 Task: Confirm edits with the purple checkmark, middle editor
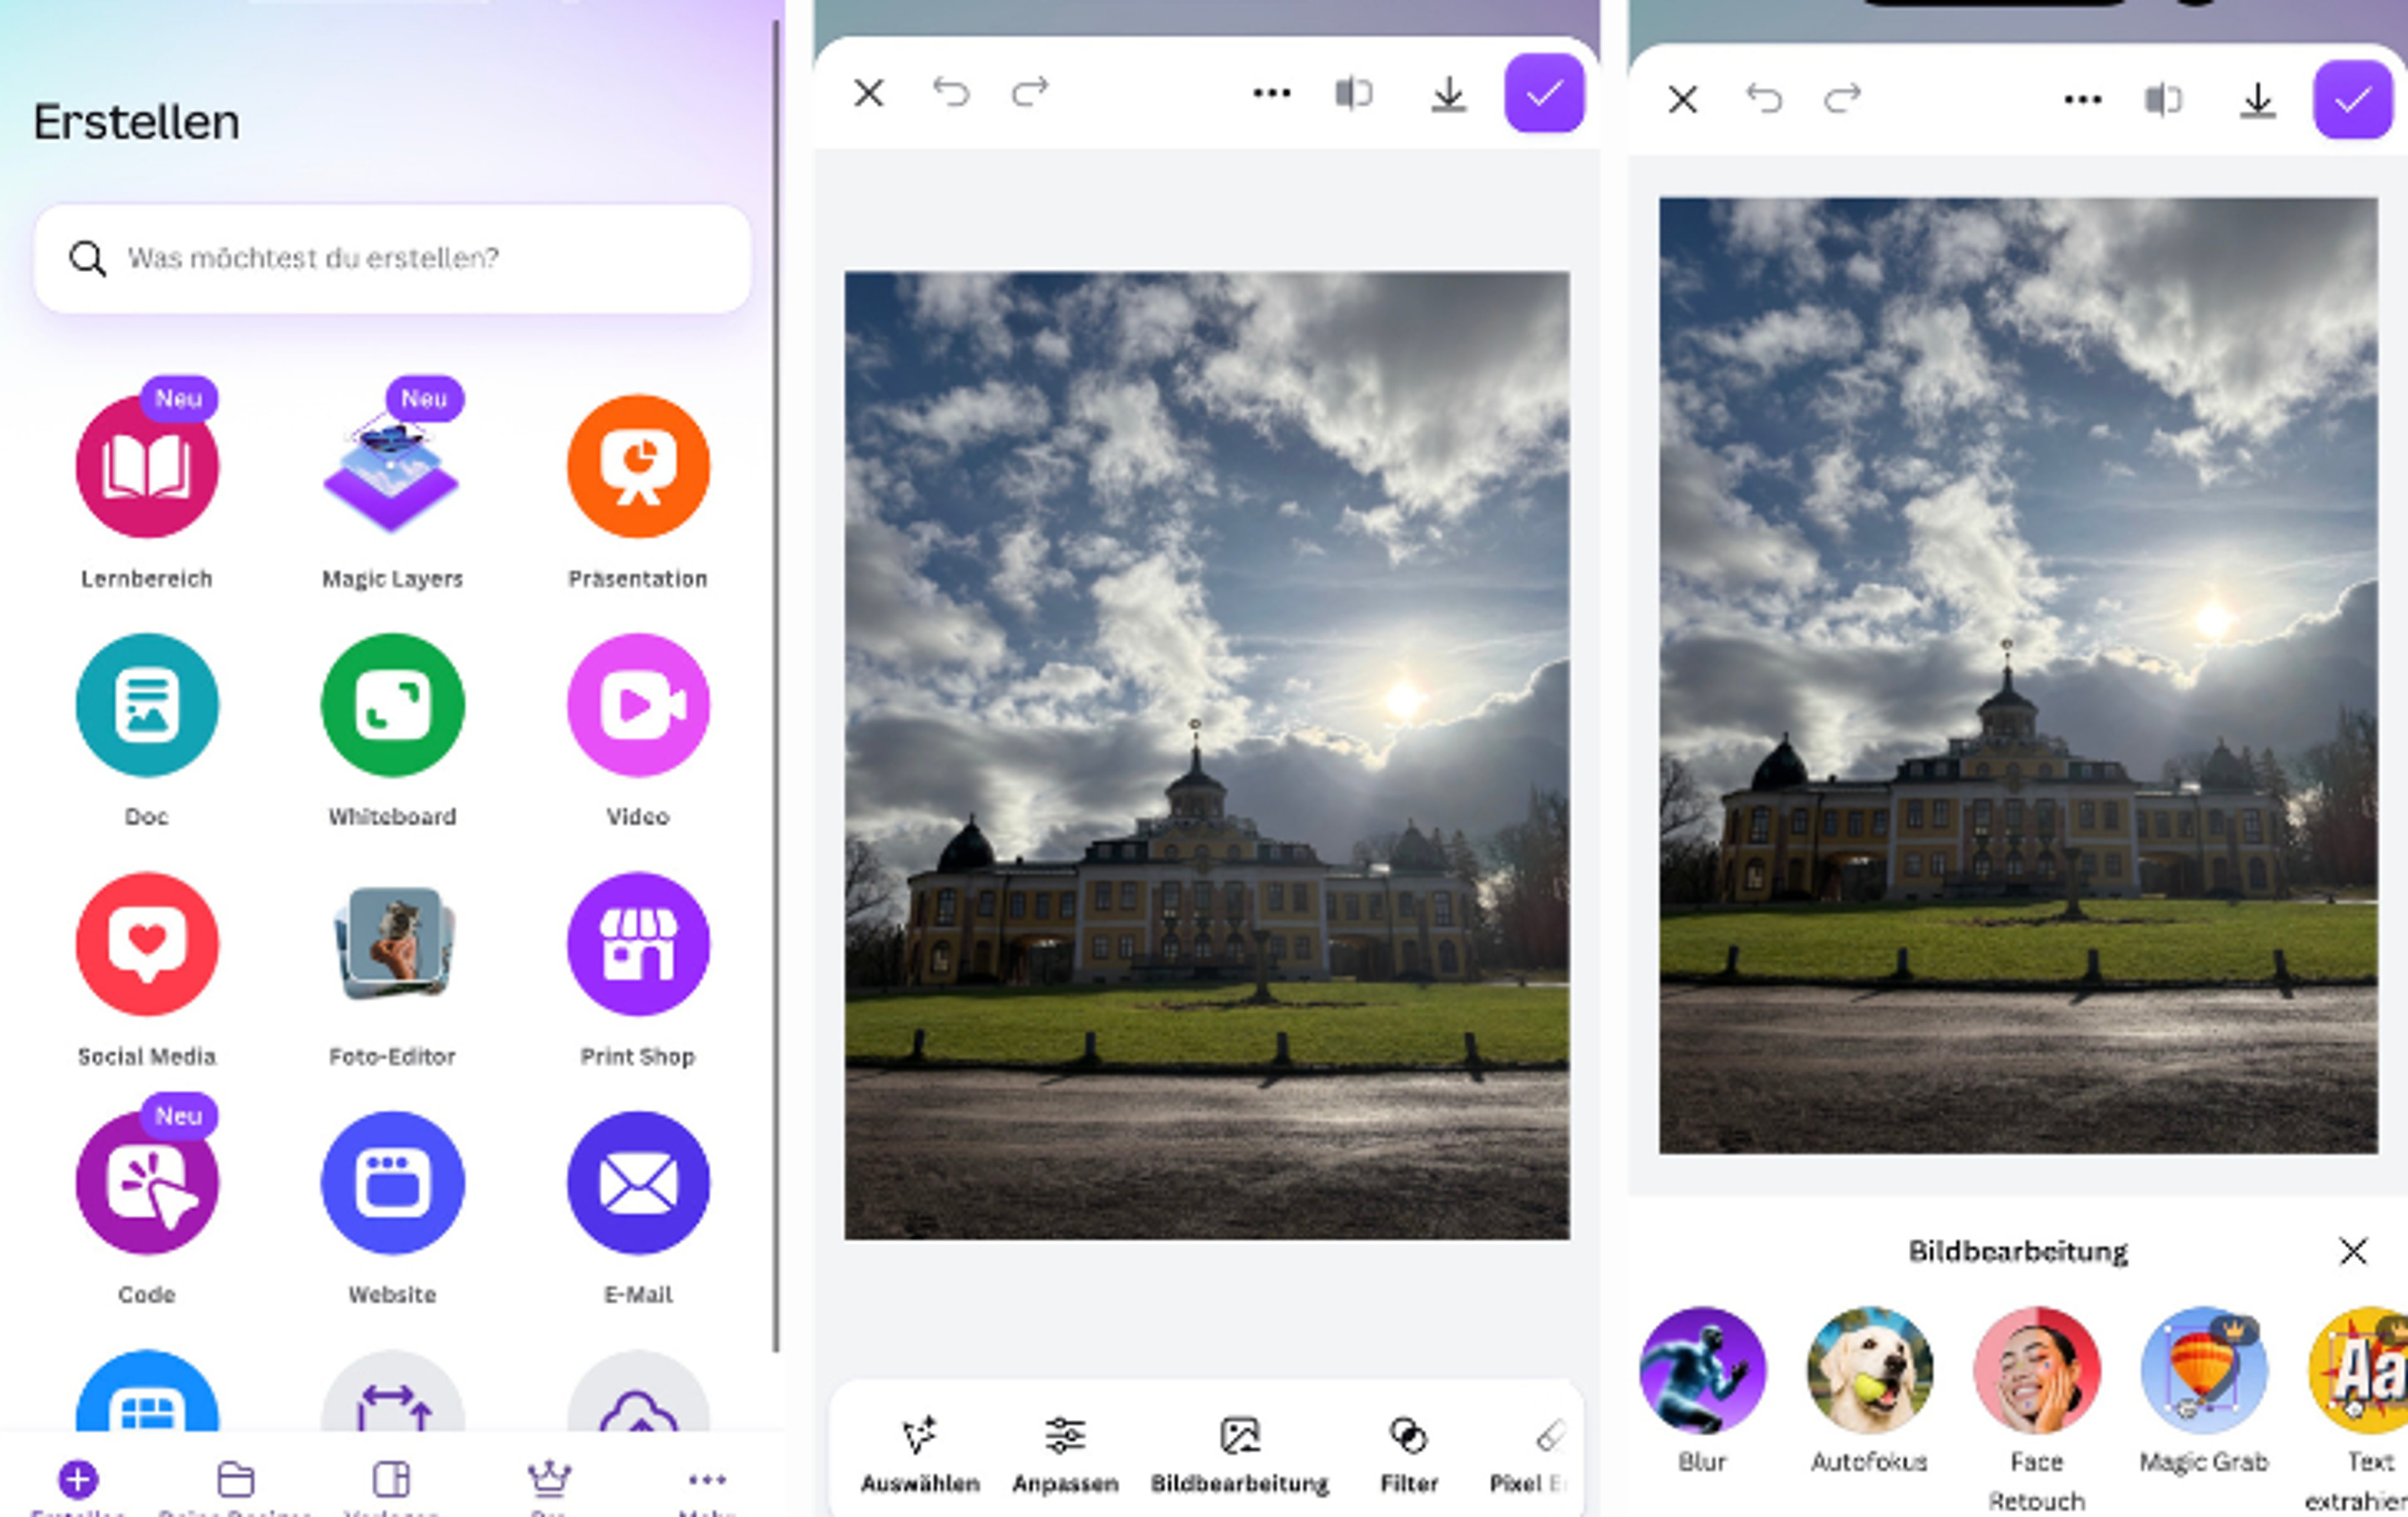[x=1544, y=94]
